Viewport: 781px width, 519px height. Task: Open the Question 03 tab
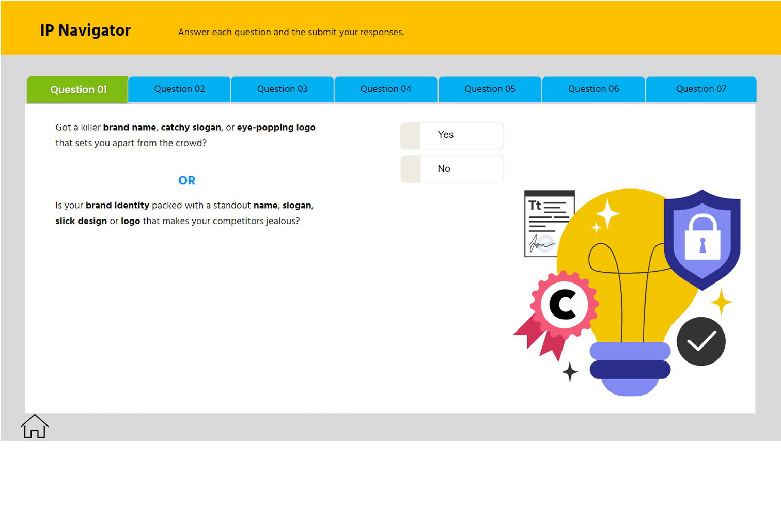(x=282, y=89)
